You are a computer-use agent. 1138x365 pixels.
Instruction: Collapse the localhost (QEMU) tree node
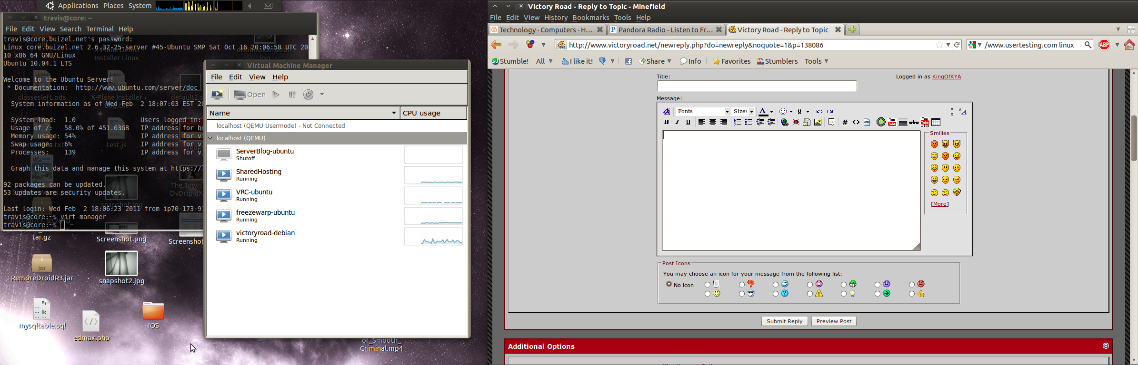[210, 138]
